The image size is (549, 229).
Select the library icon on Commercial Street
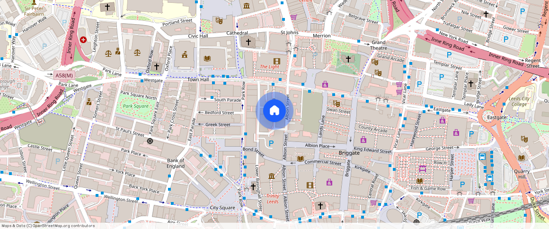[300, 159]
